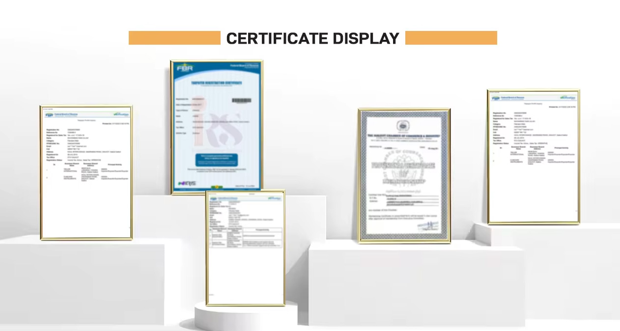Click the barcode on Taxpayer Registration Certificate
Image resolution: width=620 pixels, height=331 pixels.
click(241, 100)
